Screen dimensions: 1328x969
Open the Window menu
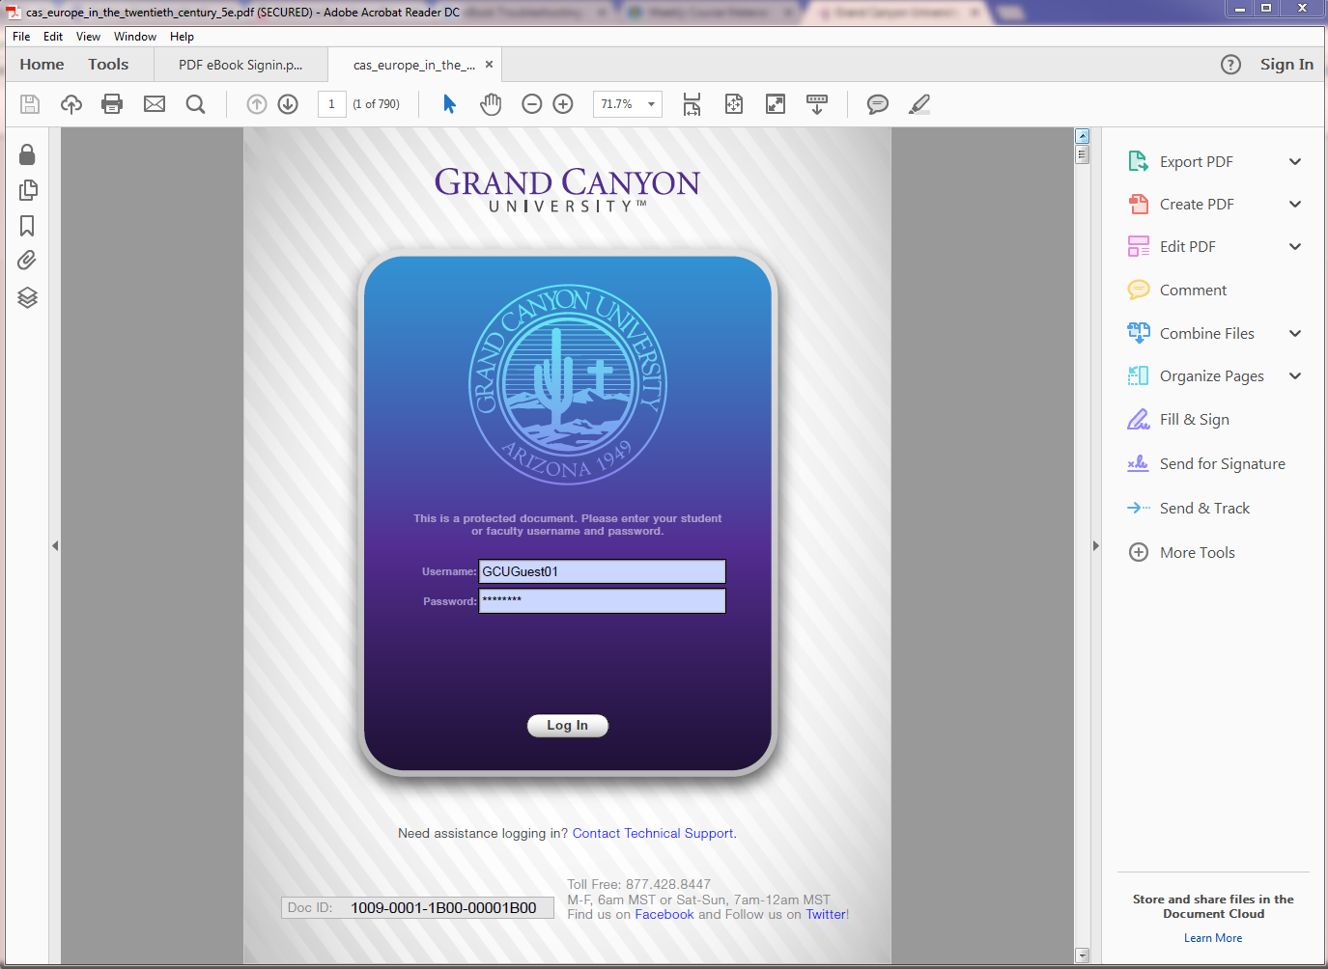tap(135, 37)
